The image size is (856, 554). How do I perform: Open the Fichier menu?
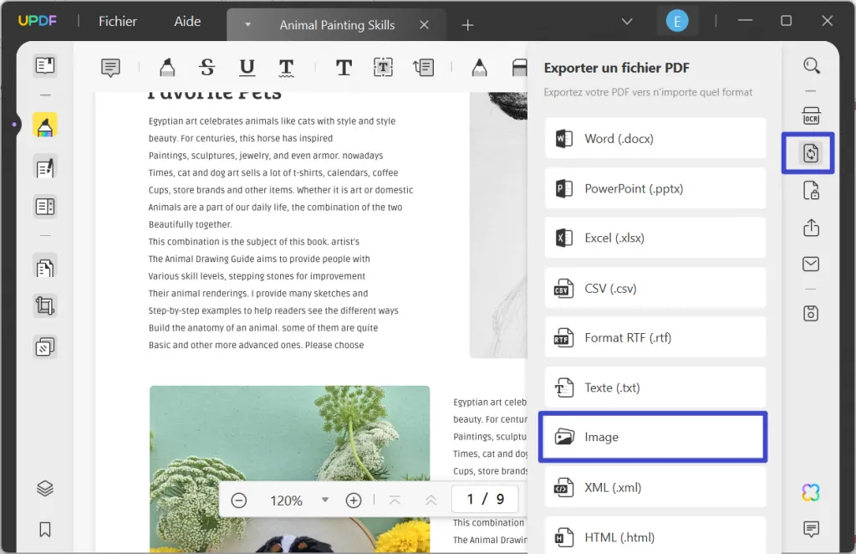tap(116, 21)
